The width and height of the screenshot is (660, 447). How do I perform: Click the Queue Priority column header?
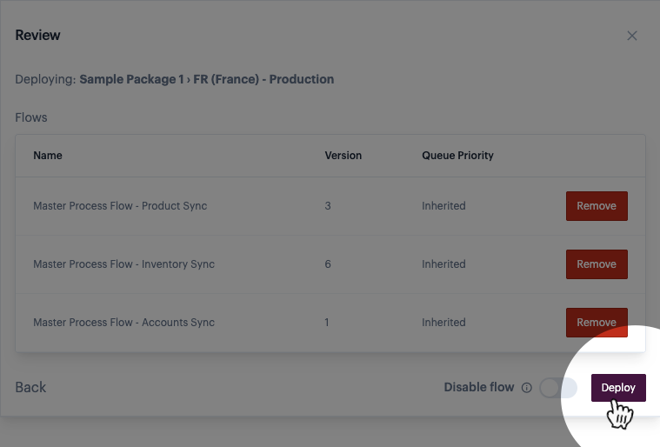pyautogui.click(x=457, y=156)
